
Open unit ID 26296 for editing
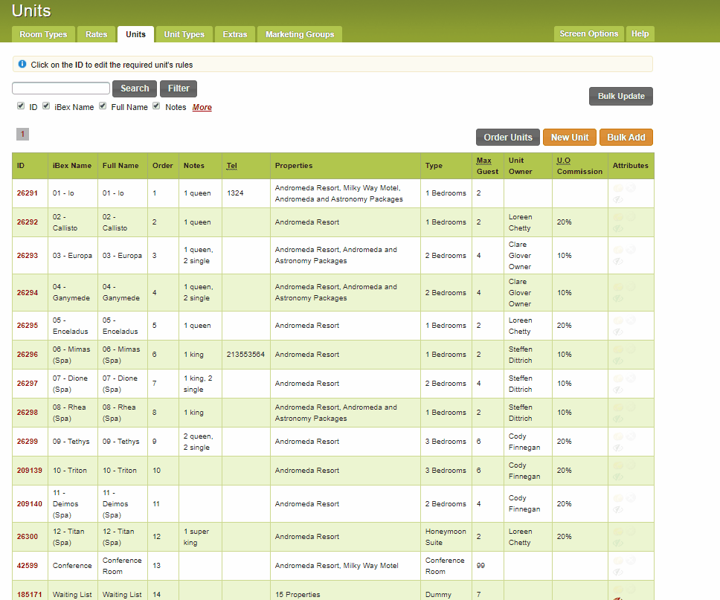tap(27, 355)
